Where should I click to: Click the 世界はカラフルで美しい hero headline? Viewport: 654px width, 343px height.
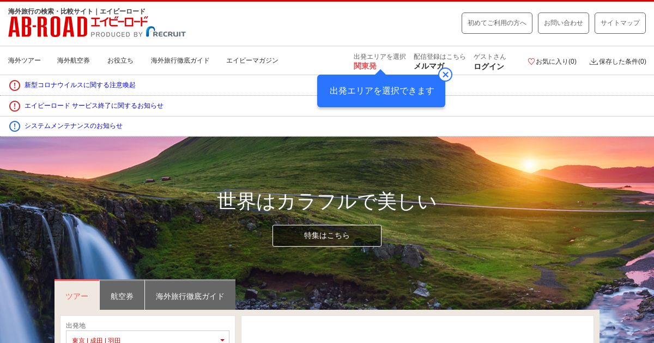pos(327,201)
